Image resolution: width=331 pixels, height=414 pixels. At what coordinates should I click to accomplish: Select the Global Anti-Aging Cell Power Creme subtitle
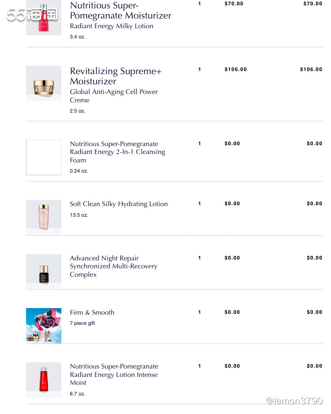click(x=114, y=96)
